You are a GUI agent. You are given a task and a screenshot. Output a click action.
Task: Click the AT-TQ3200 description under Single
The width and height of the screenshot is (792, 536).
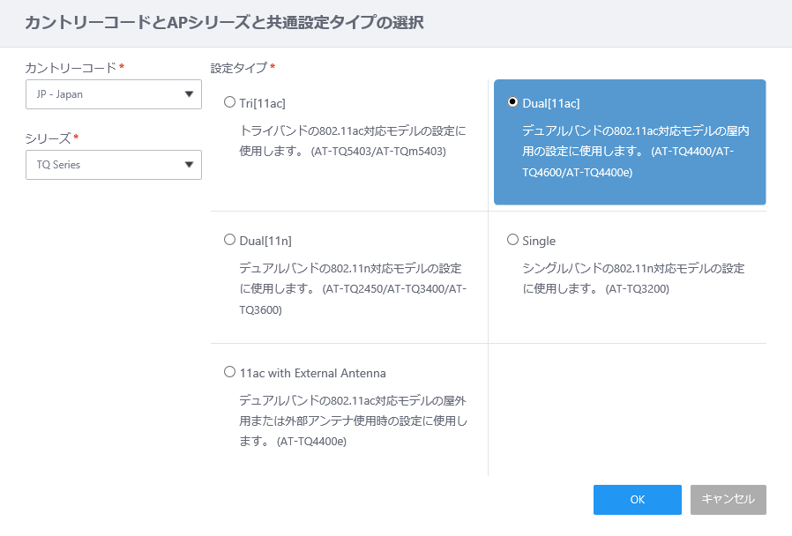(x=633, y=278)
